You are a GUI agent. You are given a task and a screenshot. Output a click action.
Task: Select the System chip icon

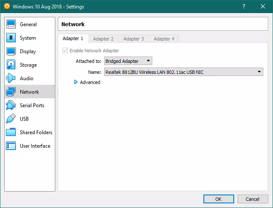11,38
